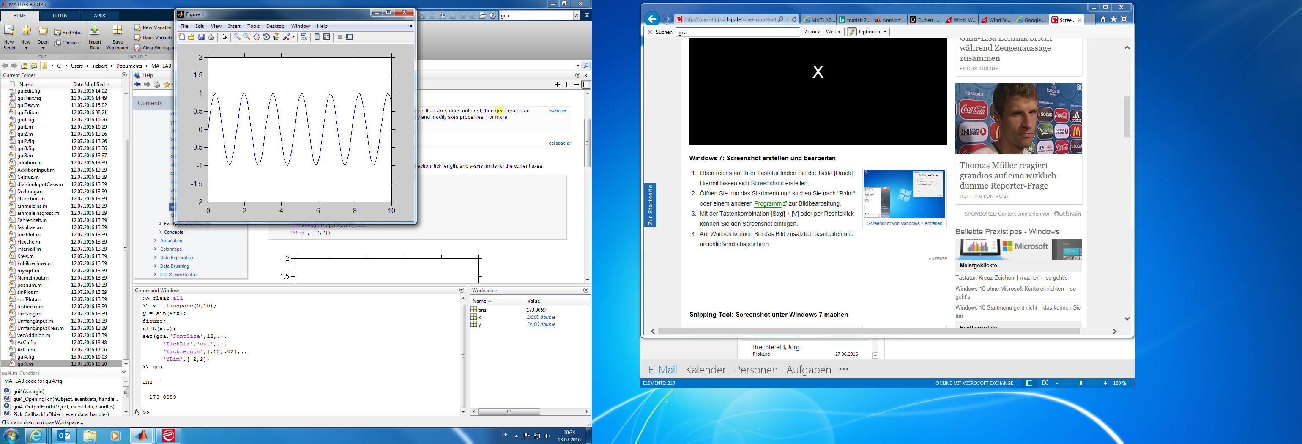
Task: Open the Insert menu in Figure 1
Action: (x=234, y=26)
